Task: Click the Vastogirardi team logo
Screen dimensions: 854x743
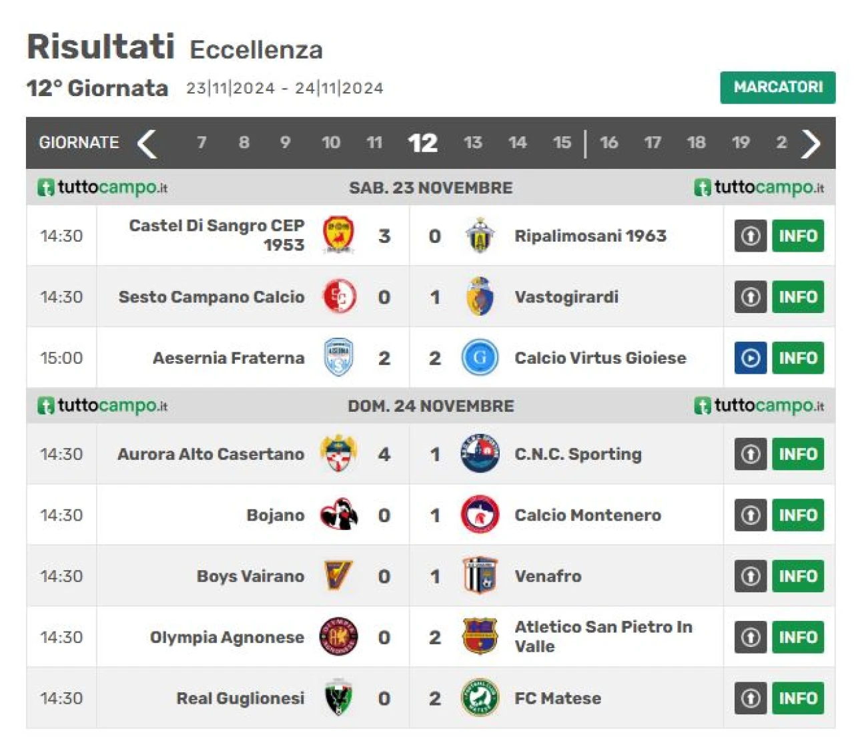Action: coord(480,296)
